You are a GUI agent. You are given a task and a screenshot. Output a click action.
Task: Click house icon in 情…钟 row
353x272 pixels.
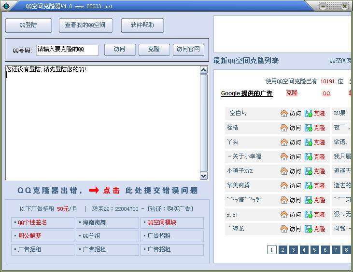(x=284, y=200)
